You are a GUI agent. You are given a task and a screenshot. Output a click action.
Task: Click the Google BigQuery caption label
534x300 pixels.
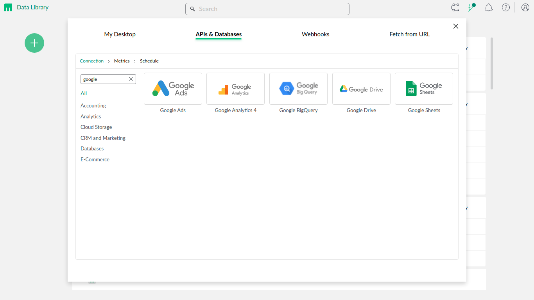pos(298,110)
